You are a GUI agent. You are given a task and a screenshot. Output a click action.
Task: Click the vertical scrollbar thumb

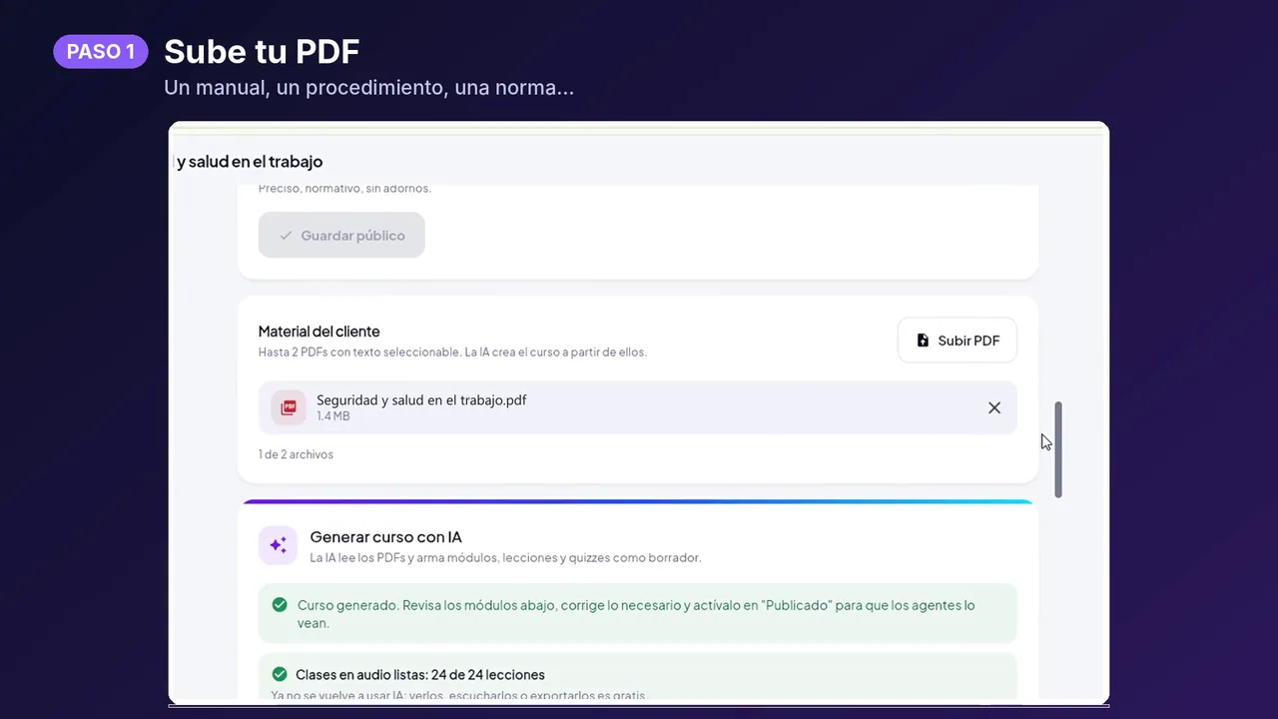click(x=1058, y=449)
